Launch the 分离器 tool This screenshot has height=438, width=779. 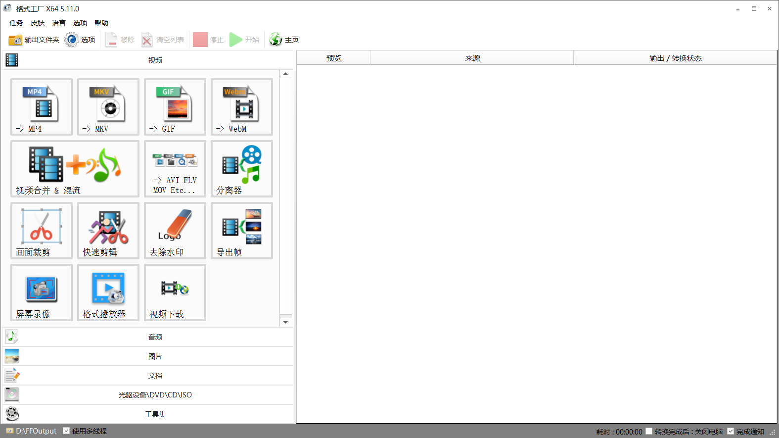click(242, 169)
